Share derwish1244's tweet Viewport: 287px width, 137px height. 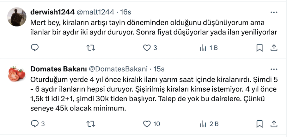[274, 48]
